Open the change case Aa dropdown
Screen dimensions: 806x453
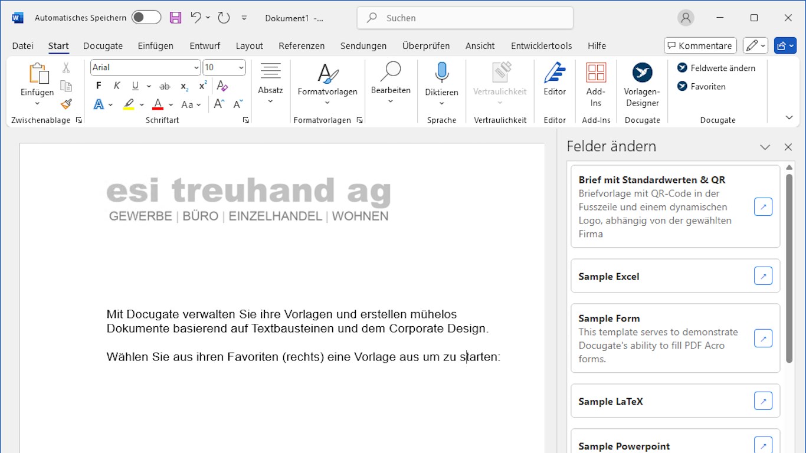191,104
